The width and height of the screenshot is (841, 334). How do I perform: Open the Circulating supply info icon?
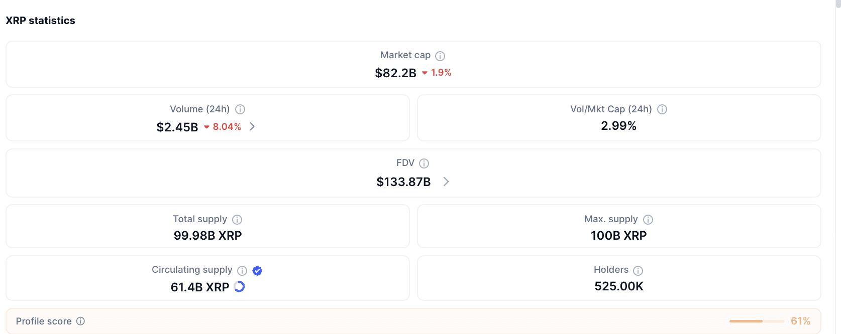[x=243, y=270]
